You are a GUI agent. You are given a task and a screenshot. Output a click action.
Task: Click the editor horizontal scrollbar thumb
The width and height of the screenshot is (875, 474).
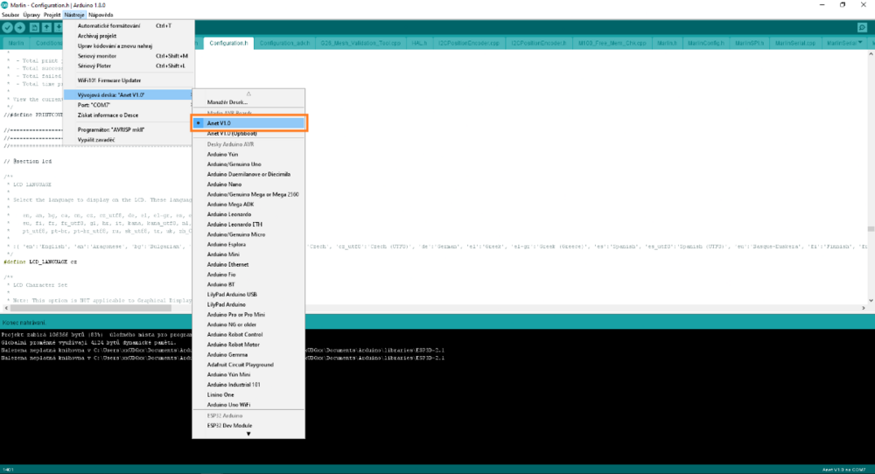point(91,308)
